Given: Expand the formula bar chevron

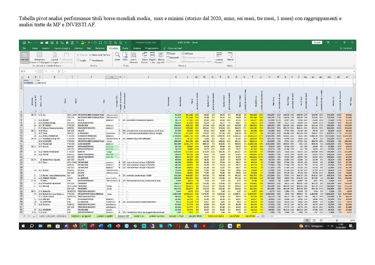Looking at the screenshot, I should (x=353, y=71).
